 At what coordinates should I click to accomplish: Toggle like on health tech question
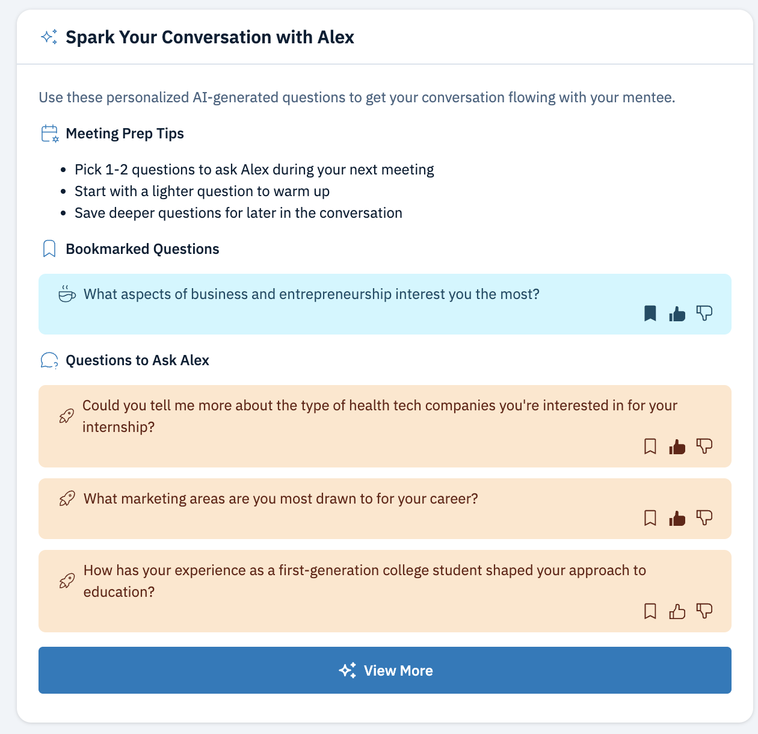(677, 446)
